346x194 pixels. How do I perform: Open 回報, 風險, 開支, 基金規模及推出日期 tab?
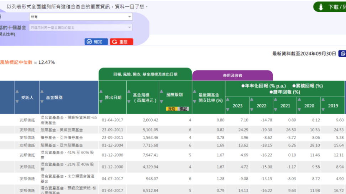click(145, 74)
